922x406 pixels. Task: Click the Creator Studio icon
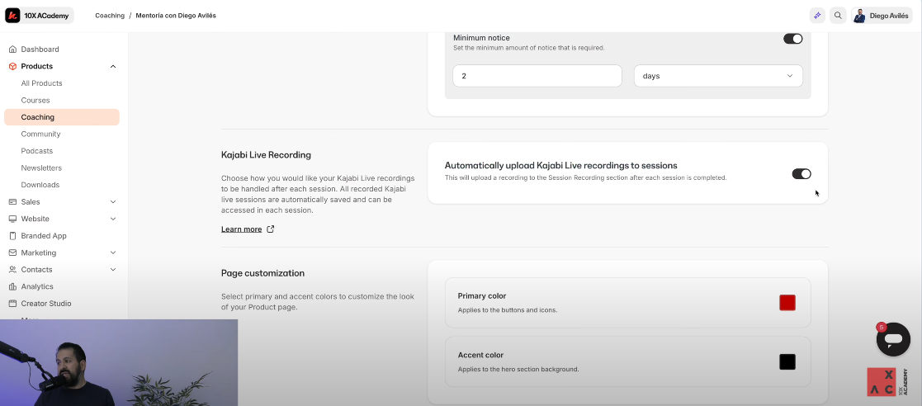pos(12,304)
